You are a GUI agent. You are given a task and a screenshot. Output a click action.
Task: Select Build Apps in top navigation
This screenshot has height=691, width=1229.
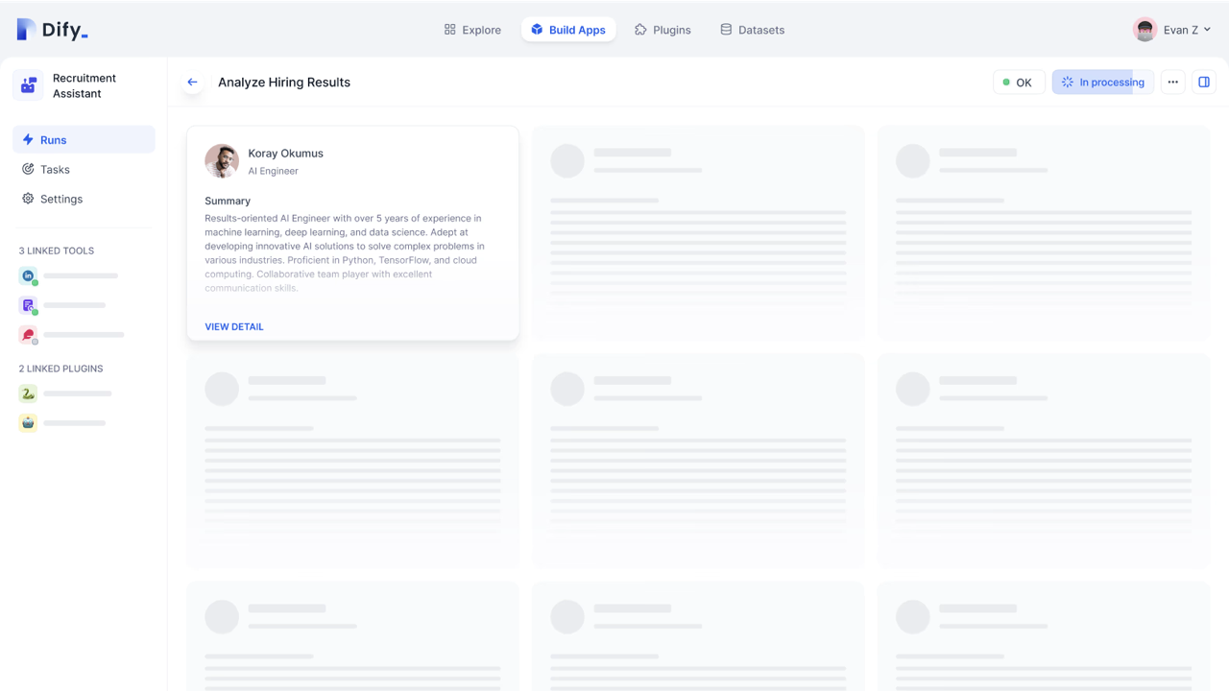point(568,30)
